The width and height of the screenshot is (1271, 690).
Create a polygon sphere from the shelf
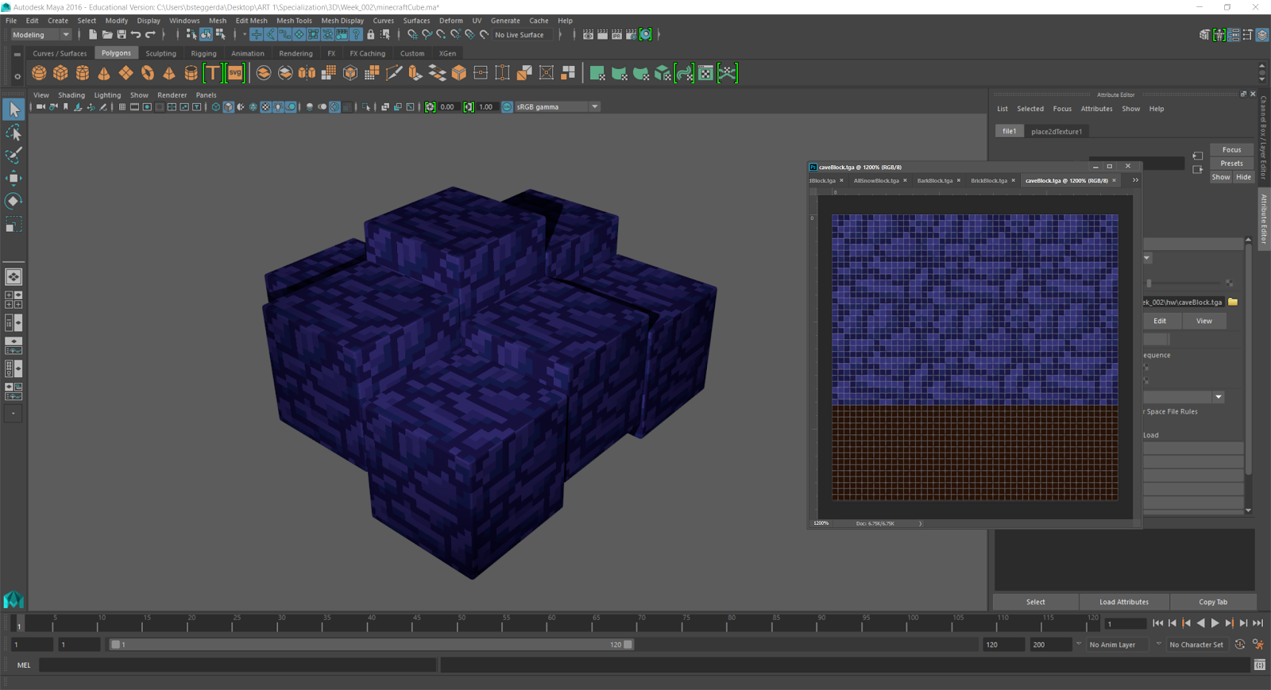pos(39,73)
